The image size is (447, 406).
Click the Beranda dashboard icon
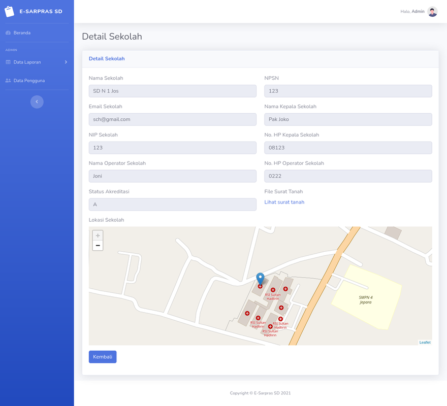[x=8, y=33]
